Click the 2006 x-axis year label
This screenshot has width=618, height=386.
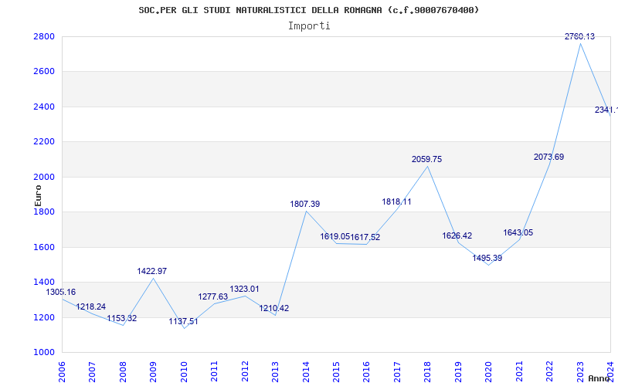62,371
